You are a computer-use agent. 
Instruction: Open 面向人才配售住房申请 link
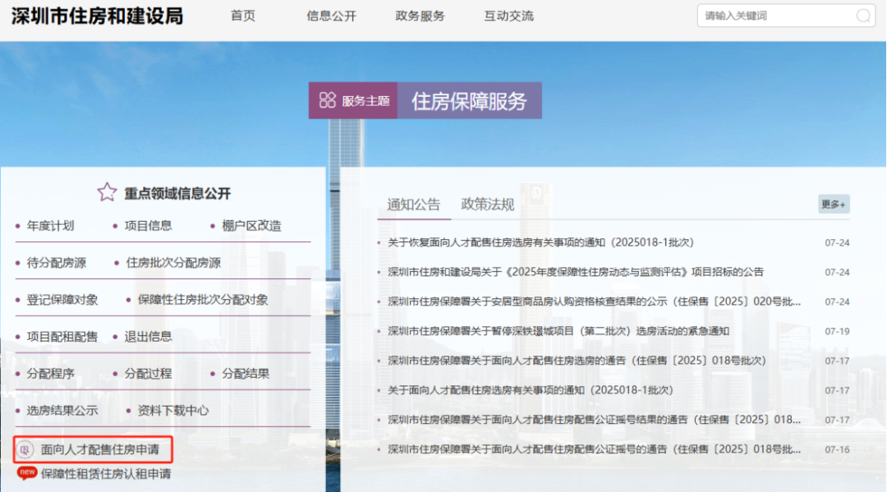pyautogui.click(x=100, y=449)
